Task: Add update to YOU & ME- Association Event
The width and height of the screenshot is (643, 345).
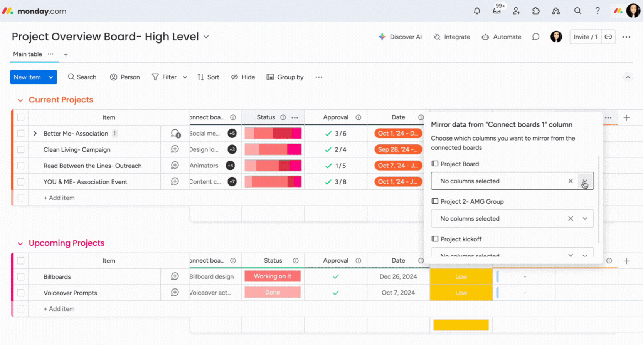Action: tap(175, 181)
